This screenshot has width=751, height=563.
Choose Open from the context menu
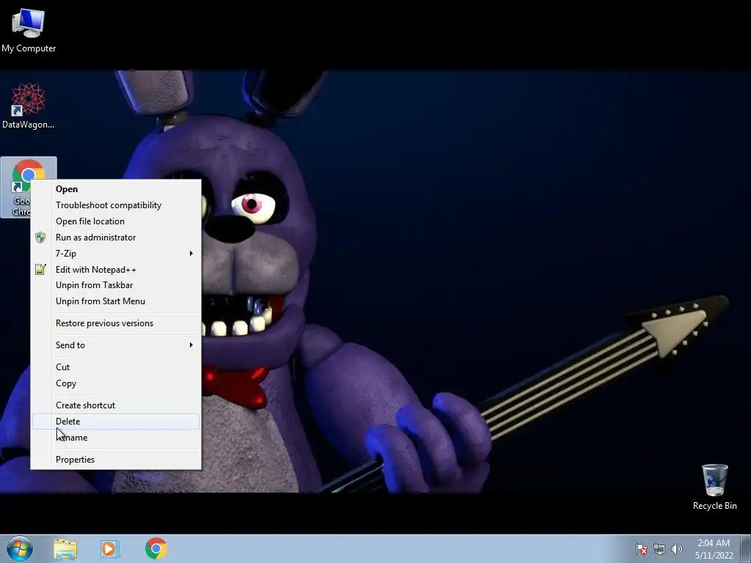[x=116, y=189]
